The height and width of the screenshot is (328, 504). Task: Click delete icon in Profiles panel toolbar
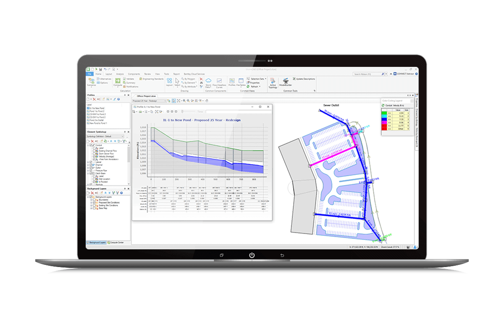(94, 99)
